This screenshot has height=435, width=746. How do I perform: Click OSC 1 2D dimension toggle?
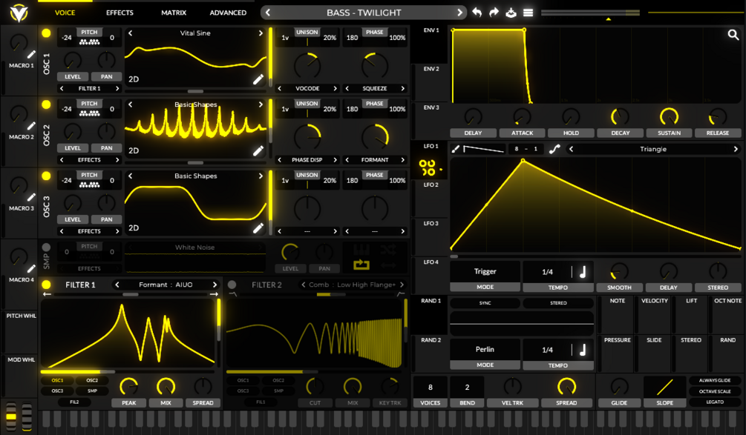coord(134,79)
